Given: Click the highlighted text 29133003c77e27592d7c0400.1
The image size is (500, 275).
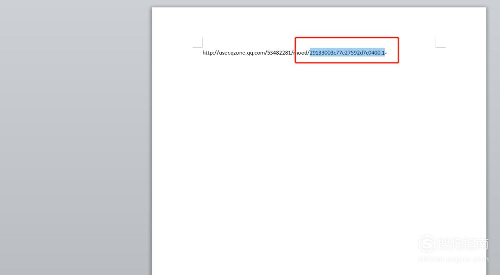Looking at the screenshot, I should click(347, 53).
